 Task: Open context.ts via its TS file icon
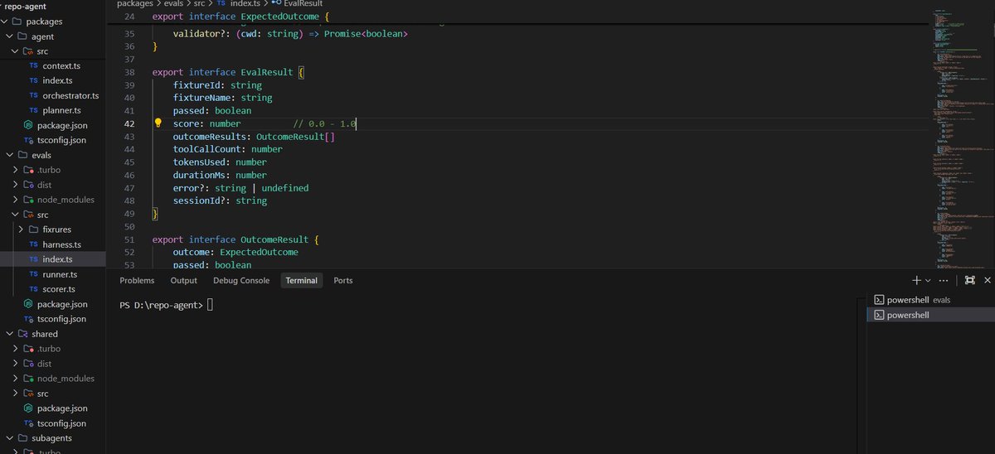[x=33, y=65]
